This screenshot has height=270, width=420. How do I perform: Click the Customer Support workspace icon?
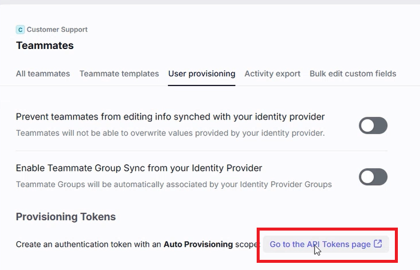(20, 30)
